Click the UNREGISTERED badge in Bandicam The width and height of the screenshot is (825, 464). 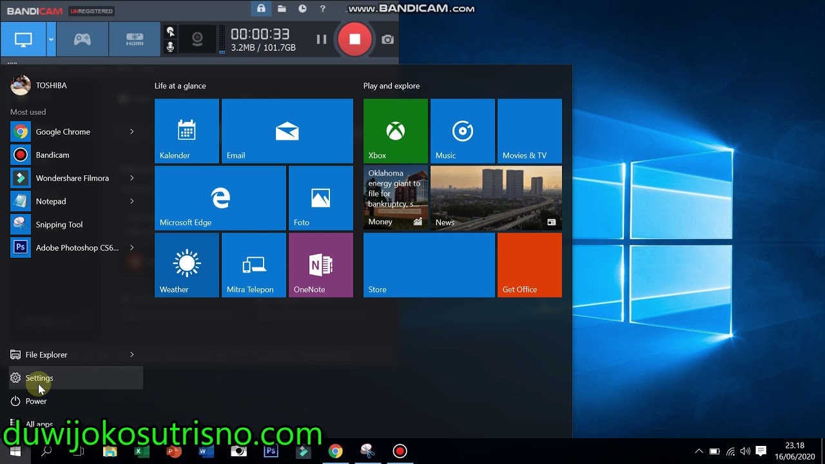(x=92, y=11)
